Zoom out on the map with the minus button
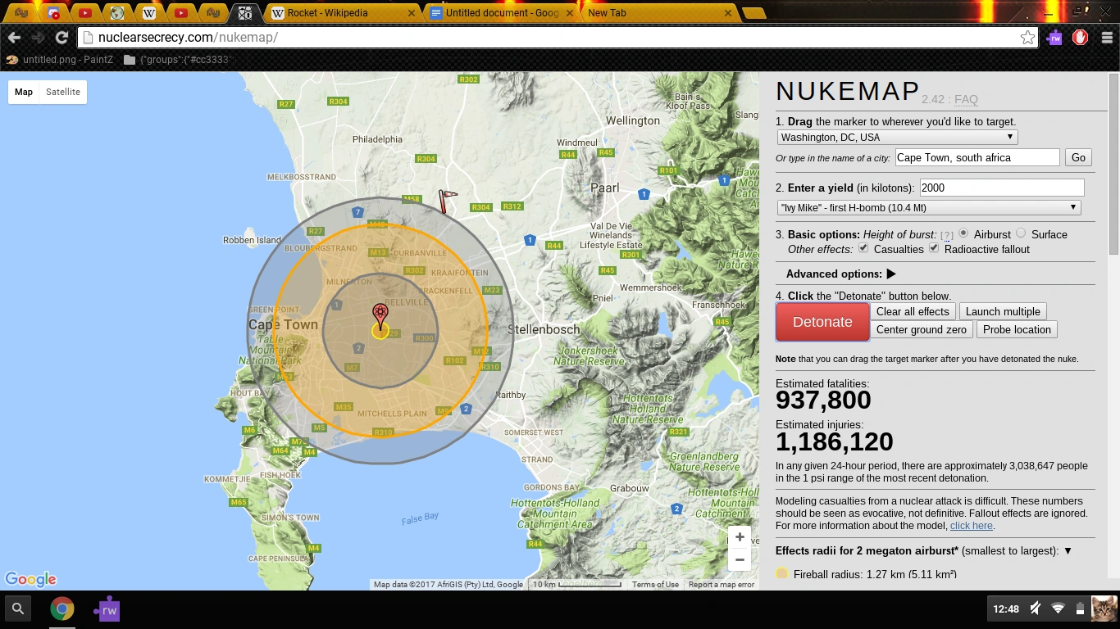 [740, 560]
